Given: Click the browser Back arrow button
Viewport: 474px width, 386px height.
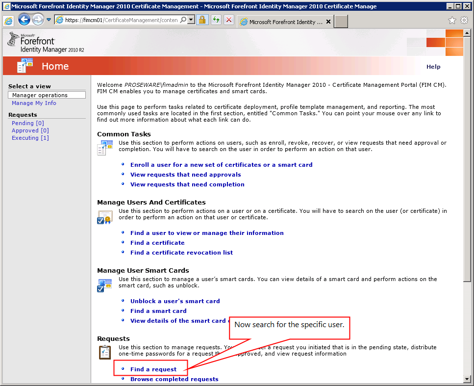Looking at the screenshot, I should [24, 20].
